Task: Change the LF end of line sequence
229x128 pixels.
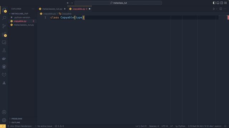Action: pyautogui.click(x=171, y=126)
